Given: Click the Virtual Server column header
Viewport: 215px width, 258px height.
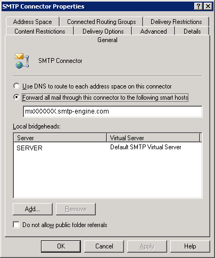Looking at the screenshot, I should [153, 138].
